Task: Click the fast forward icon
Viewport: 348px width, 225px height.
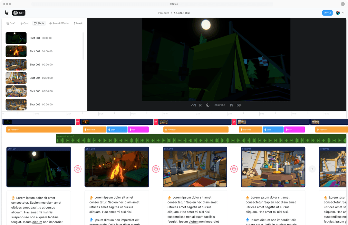Action: click(239, 105)
